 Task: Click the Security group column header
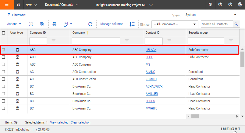click(198, 33)
